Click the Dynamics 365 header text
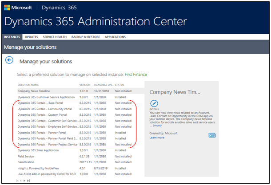The width and height of the screenshot is (271, 185). coord(59,8)
